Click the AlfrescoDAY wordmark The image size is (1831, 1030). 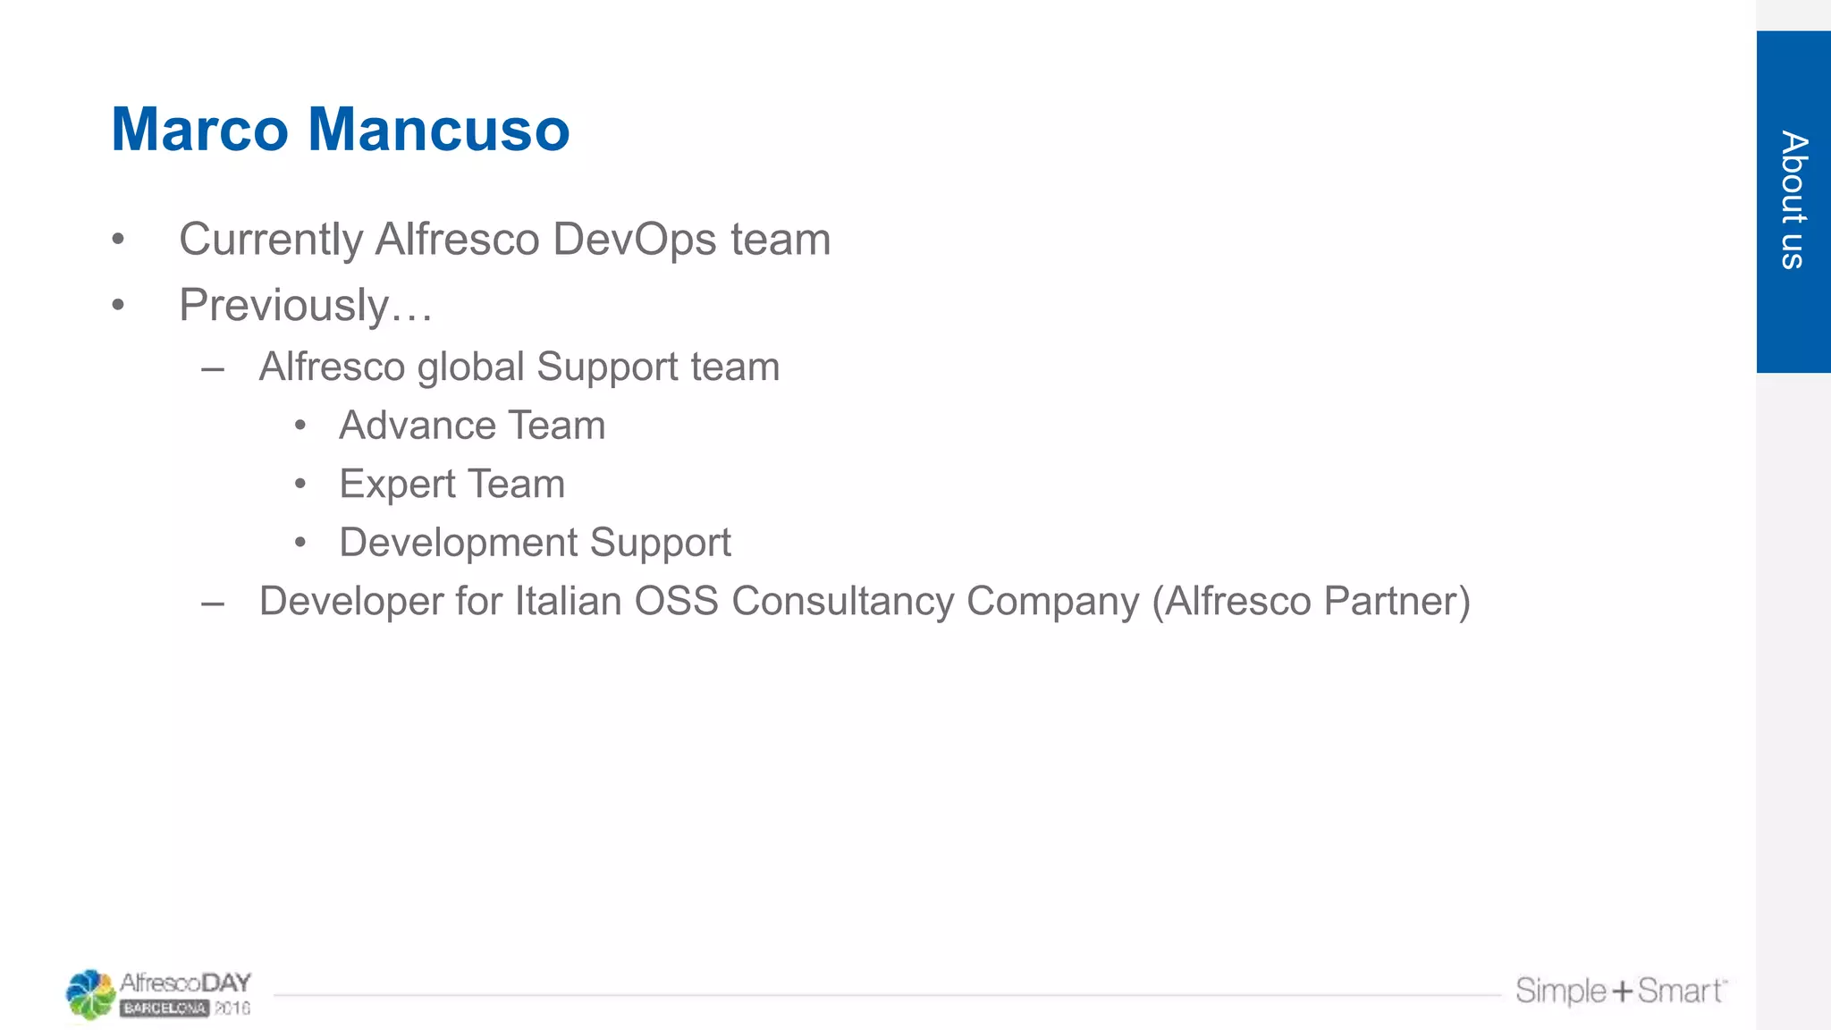click(x=186, y=983)
